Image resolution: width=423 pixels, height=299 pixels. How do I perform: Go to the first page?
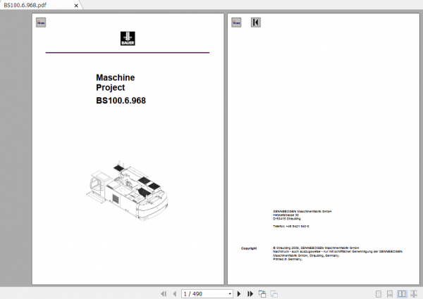point(164,294)
